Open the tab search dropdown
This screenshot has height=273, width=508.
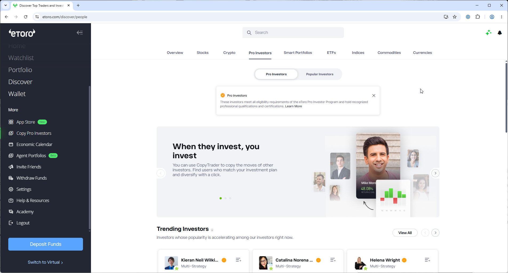click(5, 5)
